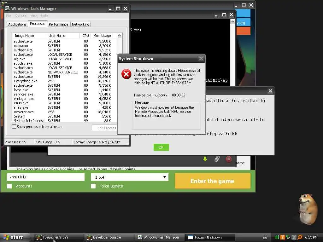Click the paperclip attach icon in Developer console
This screenshot has width=323, height=242.
click(x=217, y=159)
